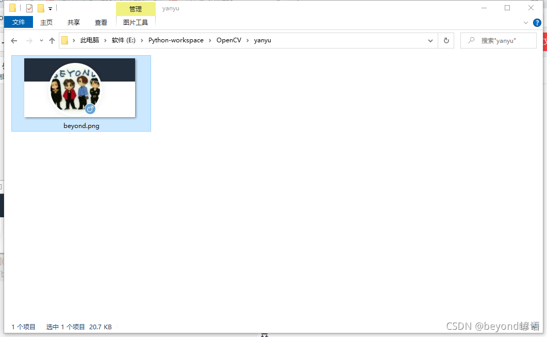The width and height of the screenshot is (547, 337).
Task: Select the beyond.png thumbnail
Action: [x=79, y=88]
